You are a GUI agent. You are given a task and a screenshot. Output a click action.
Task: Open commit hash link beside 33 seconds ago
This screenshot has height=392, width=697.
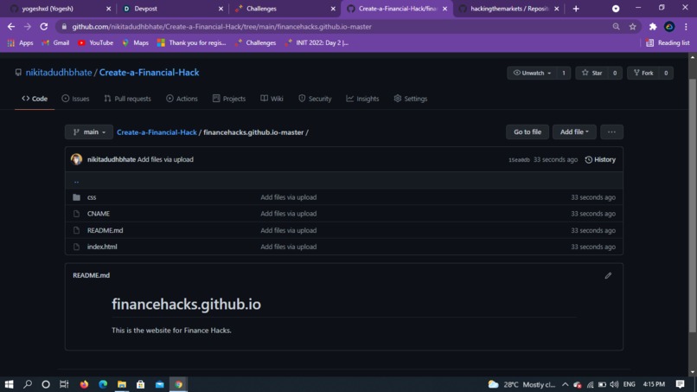pyautogui.click(x=519, y=160)
